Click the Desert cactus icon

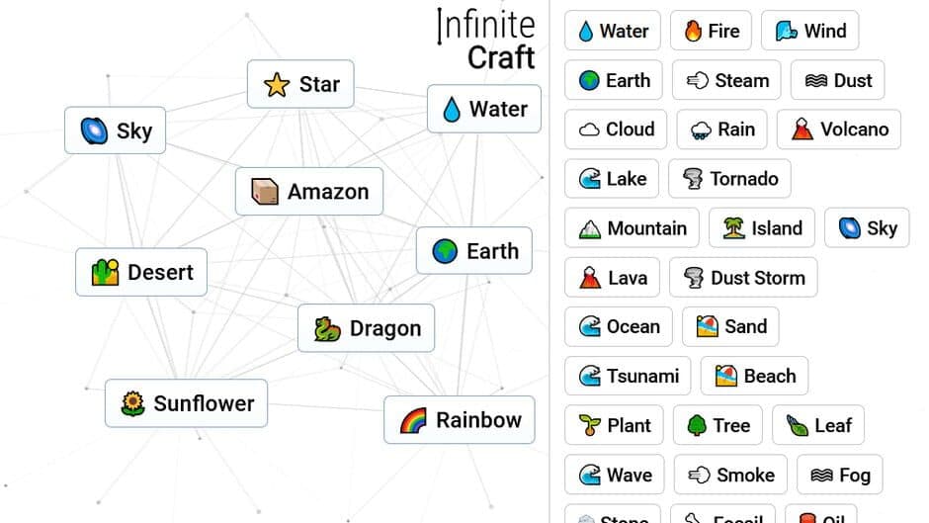click(105, 273)
